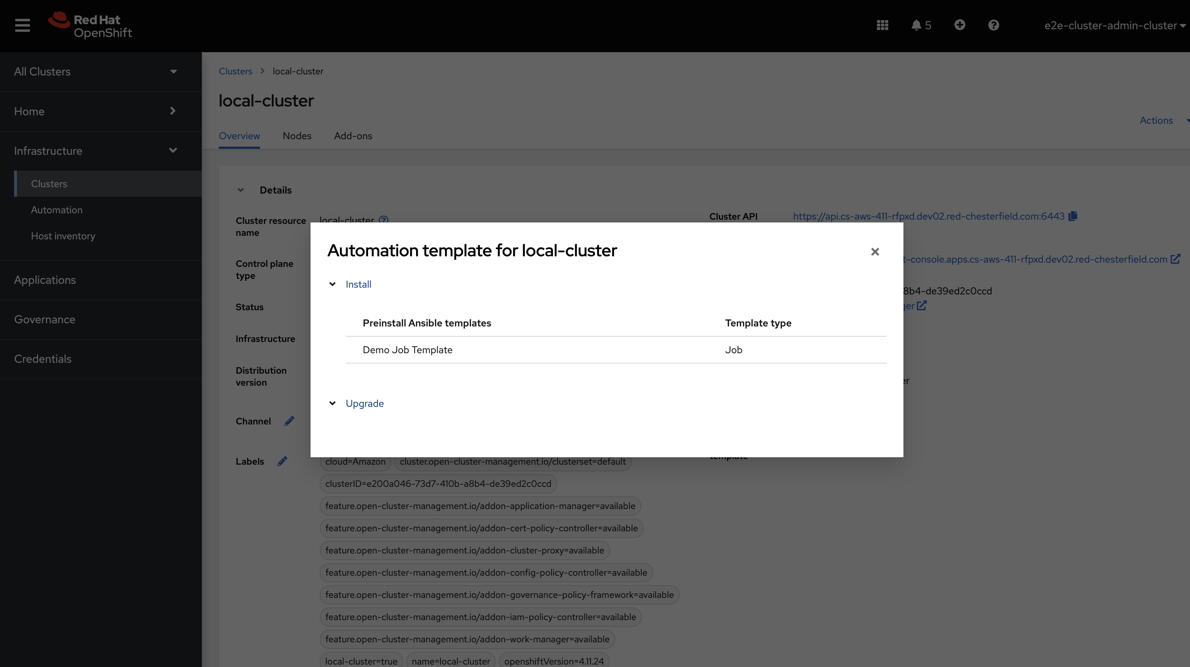This screenshot has height=667, width=1190.
Task: Open Automation in the sidebar
Action: point(57,210)
